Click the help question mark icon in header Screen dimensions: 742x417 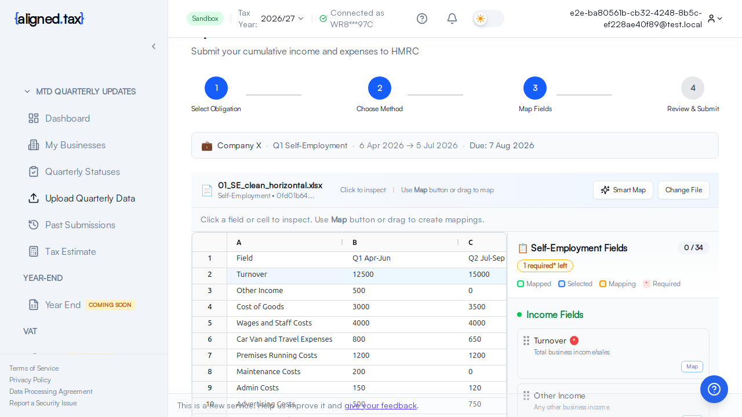coord(422,19)
